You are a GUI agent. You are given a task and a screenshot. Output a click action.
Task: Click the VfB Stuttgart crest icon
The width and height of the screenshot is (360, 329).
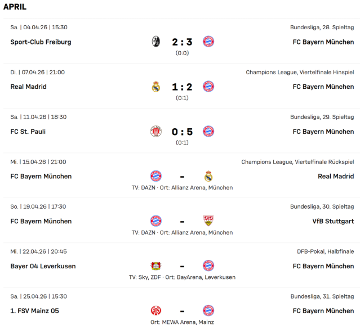point(208,221)
